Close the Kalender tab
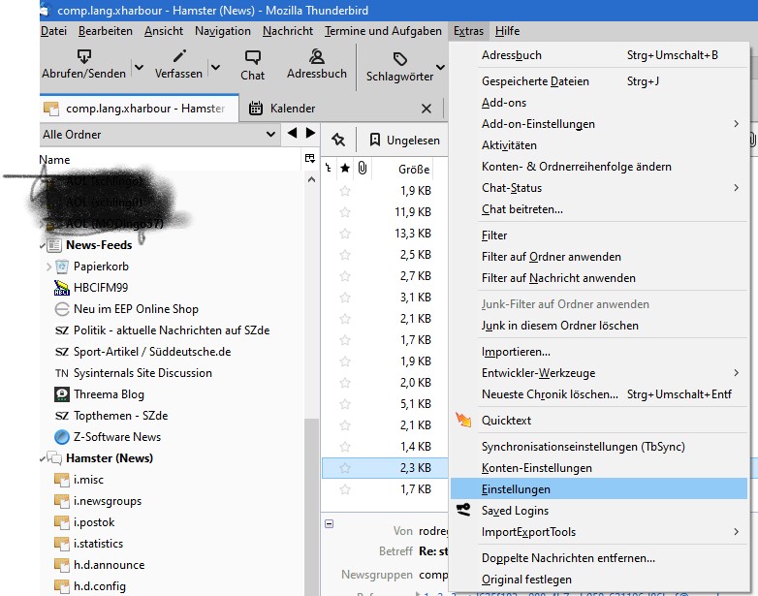Screen dimensions: 758x596 point(426,109)
